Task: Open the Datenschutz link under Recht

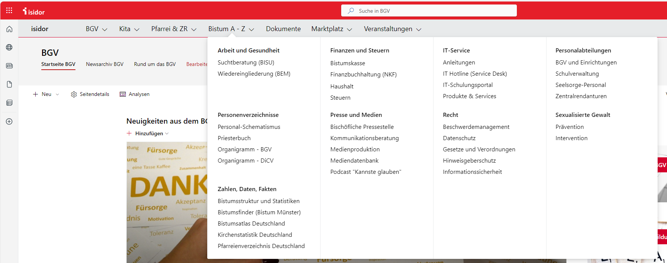Action: click(x=459, y=138)
